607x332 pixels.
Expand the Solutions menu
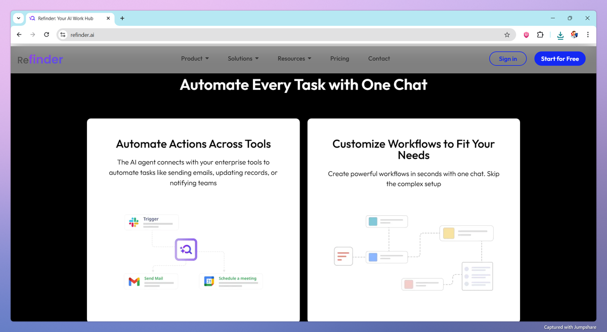[243, 59]
